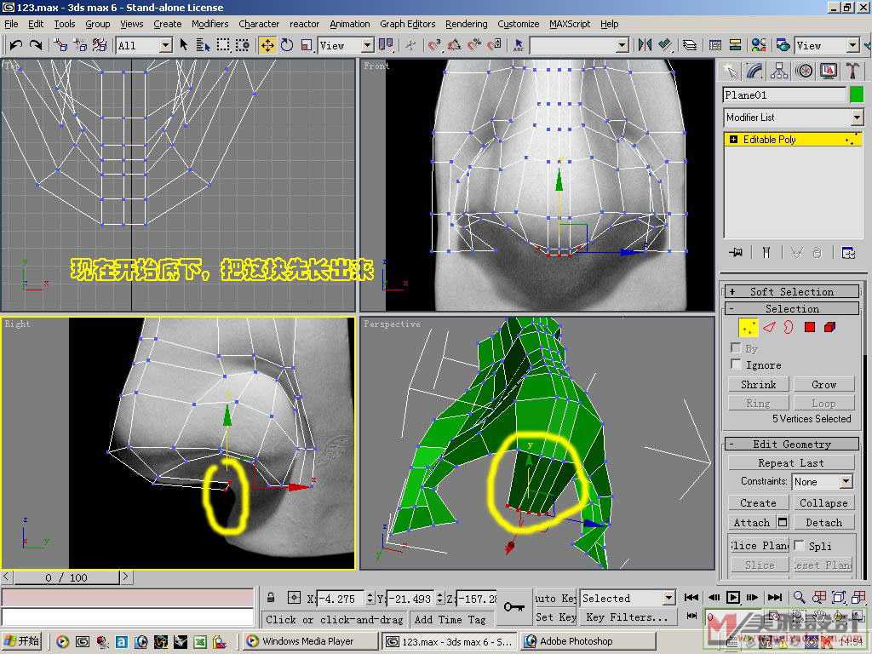This screenshot has height=654, width=872.
Task: Tick the Split checkbox
Action: (x=800, y=545)
